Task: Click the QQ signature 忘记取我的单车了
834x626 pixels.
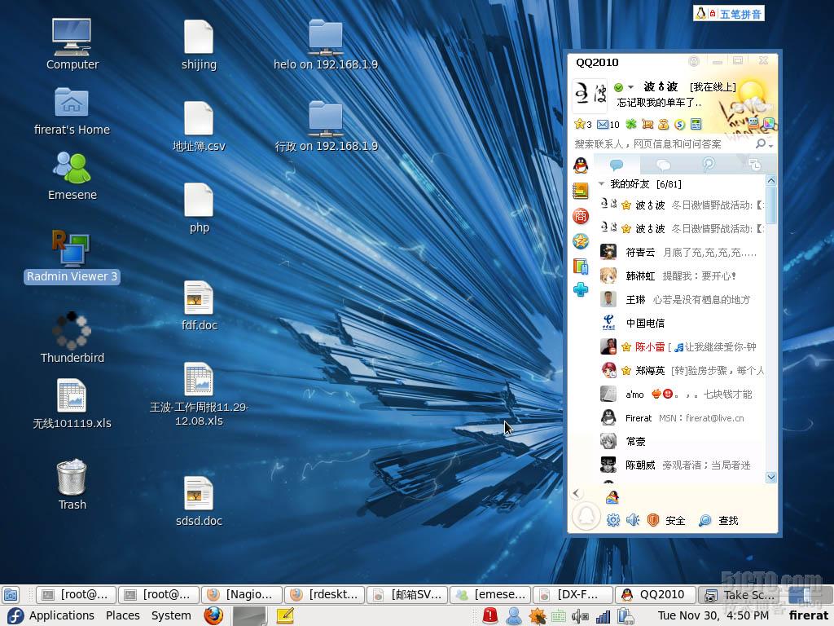Action: (659, 103)
